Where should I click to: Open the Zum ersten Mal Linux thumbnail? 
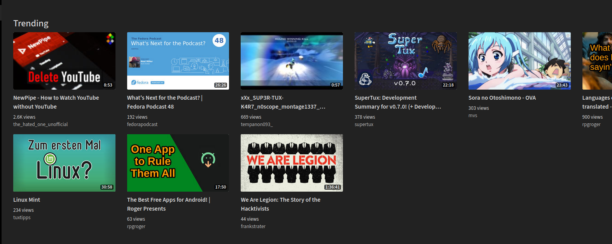[64, 163]
